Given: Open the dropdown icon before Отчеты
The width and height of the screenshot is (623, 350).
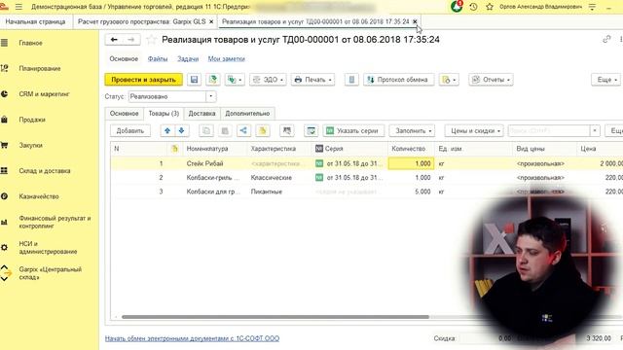Looking at the screenshot, I should tap(449, 80).
